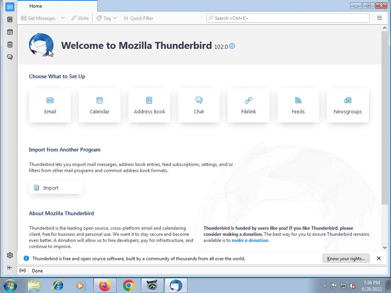The image size is (391, 293).
Task: Click the Import button
Action: pos(56,188)
